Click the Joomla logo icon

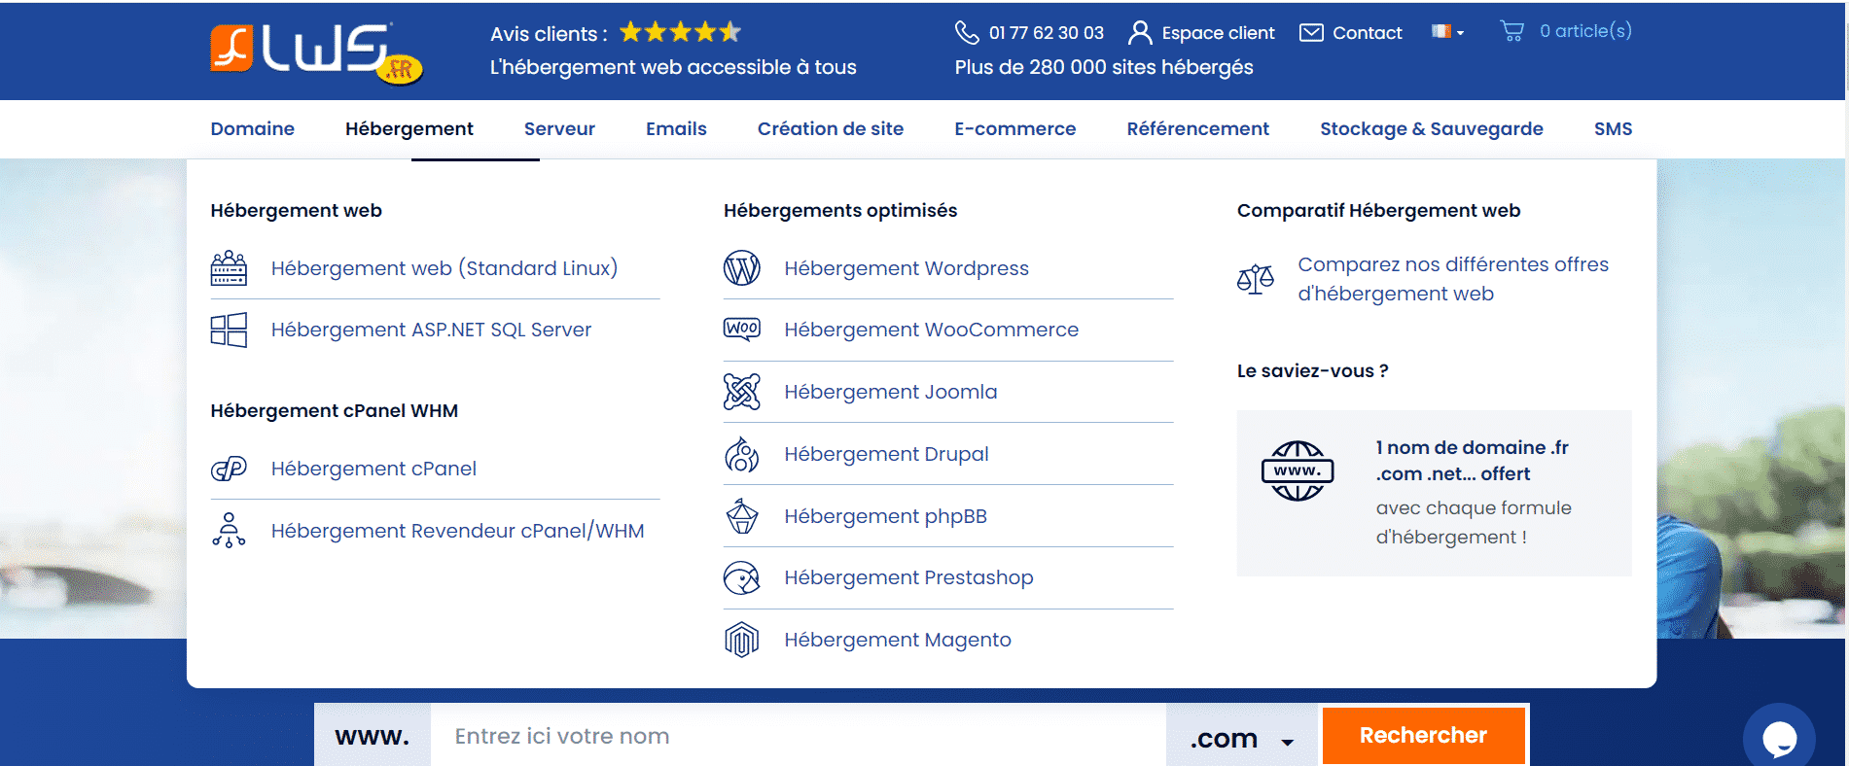coord(741,391)
